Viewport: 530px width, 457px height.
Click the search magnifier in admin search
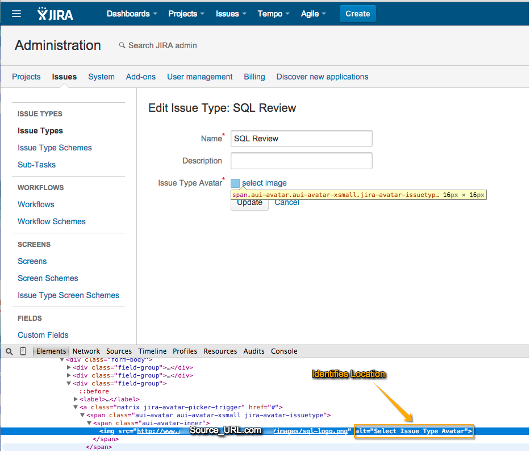122,45
